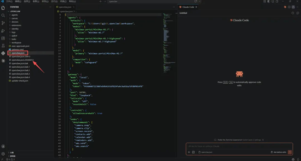Screen dimensions: 301x161
Task: Switch to the openclaw.json editor tab
Action: pos(65,7)
